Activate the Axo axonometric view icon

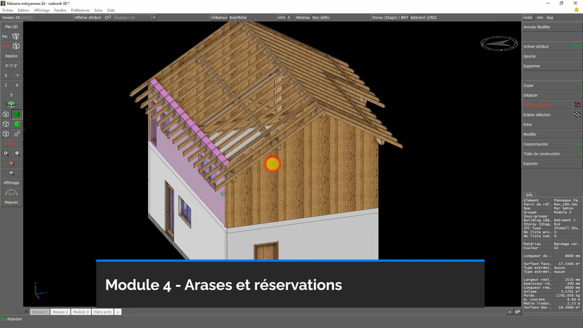[16, 46]
